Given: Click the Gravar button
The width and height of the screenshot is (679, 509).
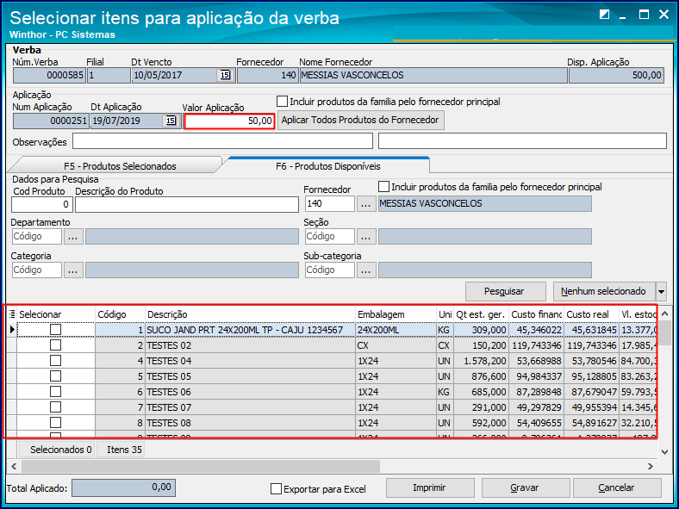Looking at the screenshot, I should (x=525, y=487).
